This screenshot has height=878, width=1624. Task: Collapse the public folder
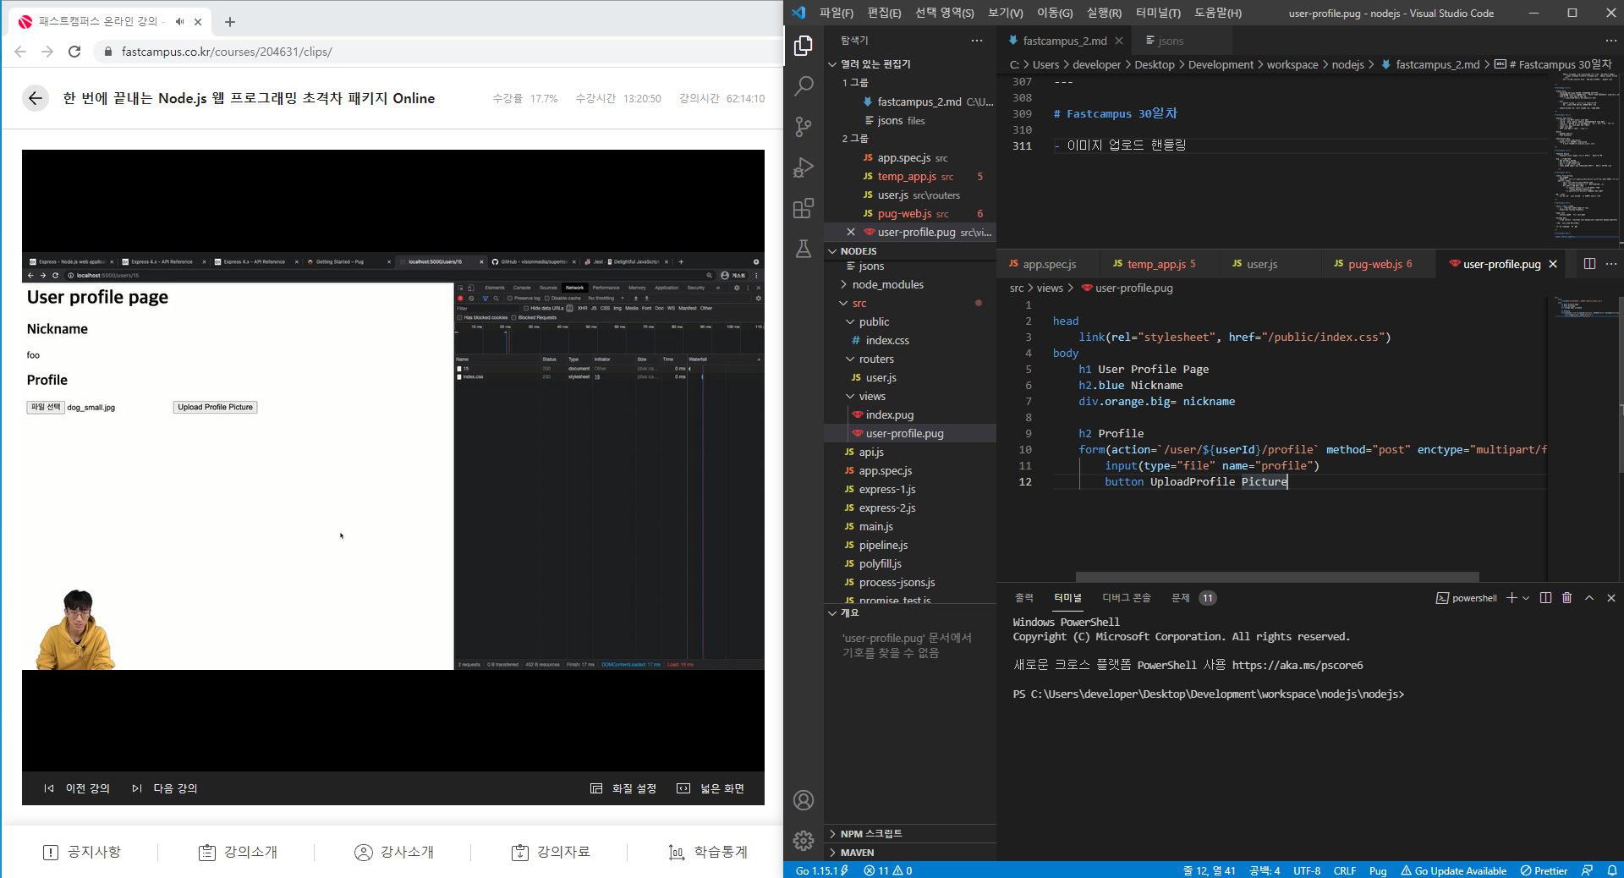point(874,322)
